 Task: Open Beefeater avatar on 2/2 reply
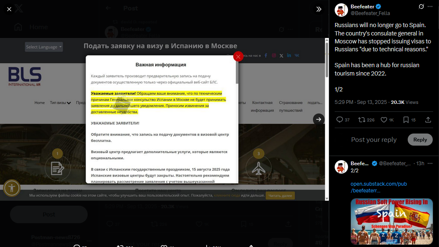coord(341,167)
